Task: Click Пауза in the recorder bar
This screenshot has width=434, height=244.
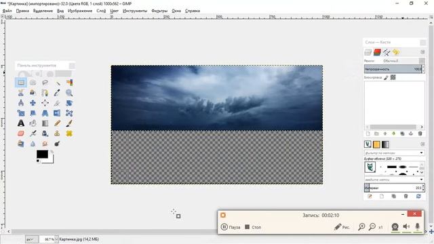Action: (x=231, y=227)
